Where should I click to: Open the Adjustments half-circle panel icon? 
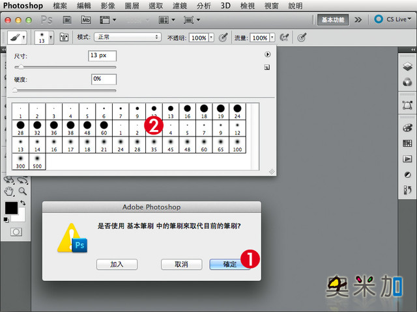coord(407,175)
